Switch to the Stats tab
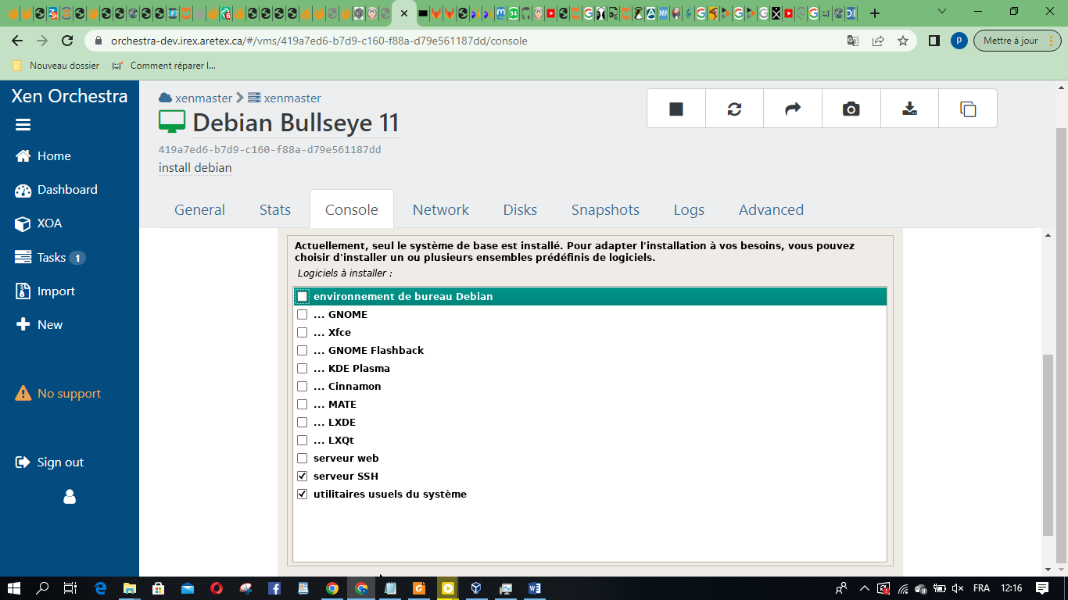 coord(275,209)
